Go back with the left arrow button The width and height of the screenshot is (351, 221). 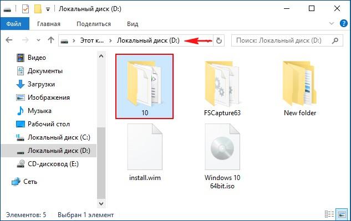(x=9, y=40)
